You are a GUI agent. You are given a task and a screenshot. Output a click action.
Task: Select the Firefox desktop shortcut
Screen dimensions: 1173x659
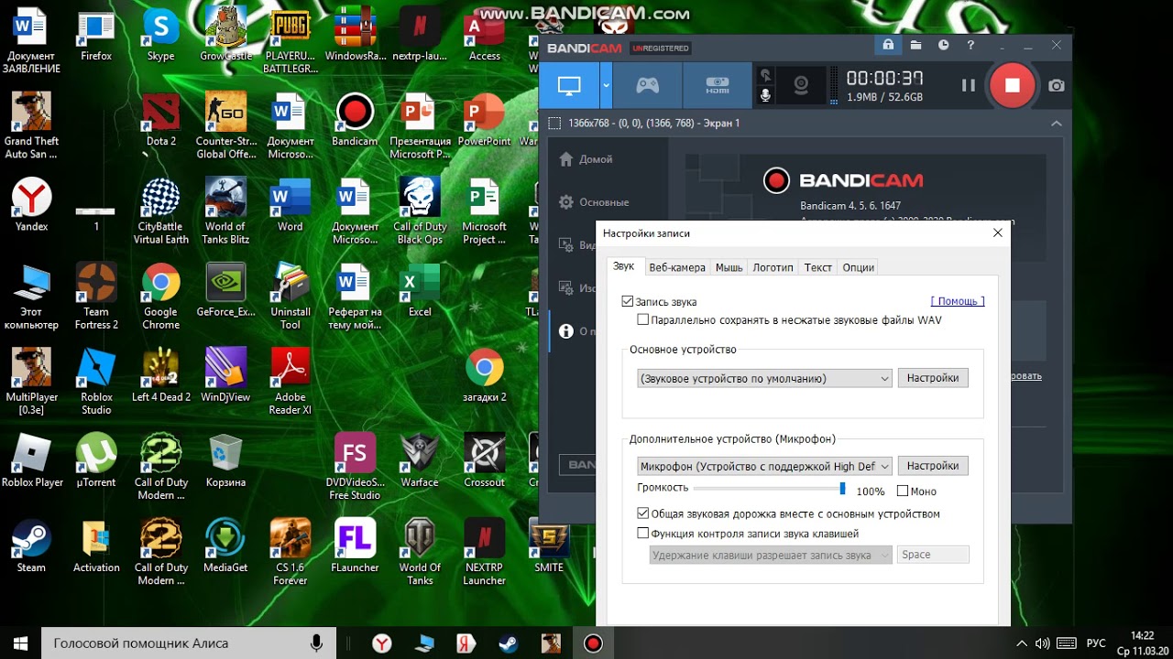tap(96, 37)
